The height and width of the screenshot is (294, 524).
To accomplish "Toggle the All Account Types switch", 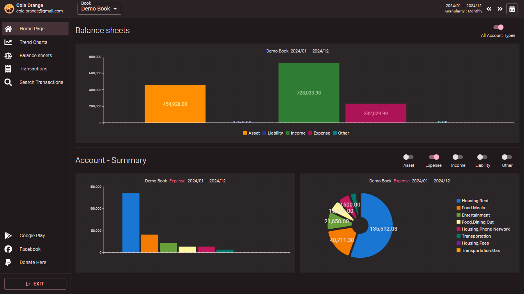I will click(498, 27).
